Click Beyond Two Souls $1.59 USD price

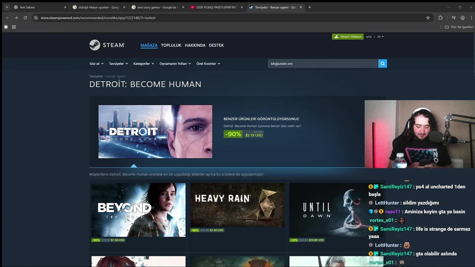(x=118, y=240)
